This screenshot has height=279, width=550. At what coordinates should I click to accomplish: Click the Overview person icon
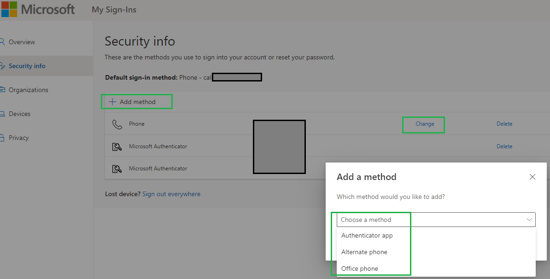point(2,42)
